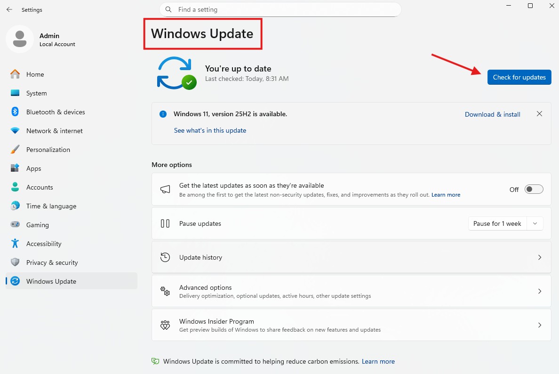Click the Find a setting search box
The height and width of the screenshot is (374, 559).
tap(282, 9)
